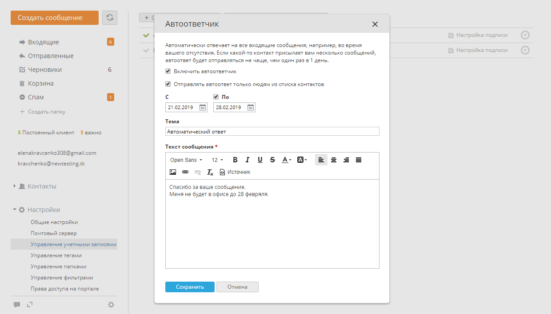551x314 pixels.
Task: Open Права доступа на портале
Action: pyautogui.click(x=64, y=289)
